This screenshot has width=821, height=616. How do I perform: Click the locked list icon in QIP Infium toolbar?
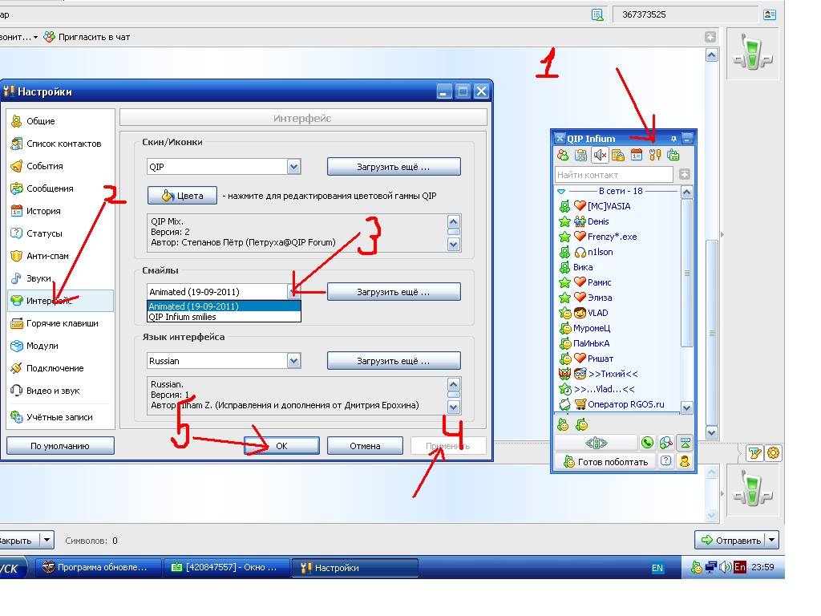click(618, 155)
